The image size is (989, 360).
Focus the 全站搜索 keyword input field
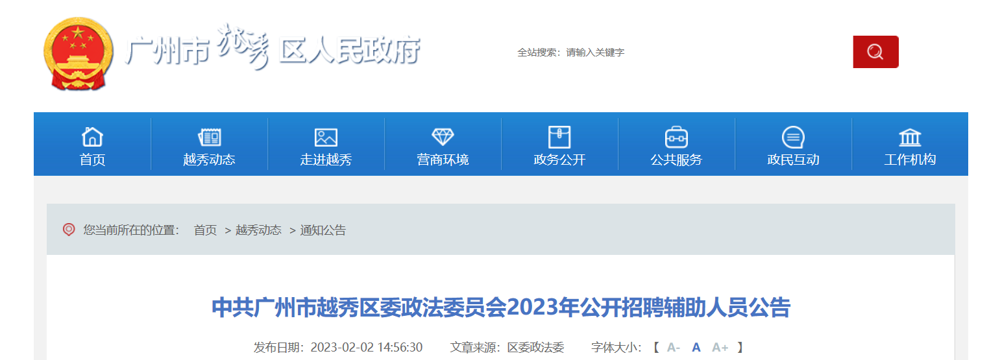click(x=707, y=53)
